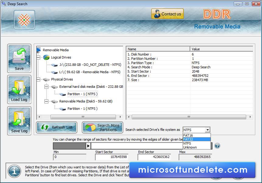Click the Removable Media root icon
The width and height of the screenshot is (262, 183).
point(39,50)
